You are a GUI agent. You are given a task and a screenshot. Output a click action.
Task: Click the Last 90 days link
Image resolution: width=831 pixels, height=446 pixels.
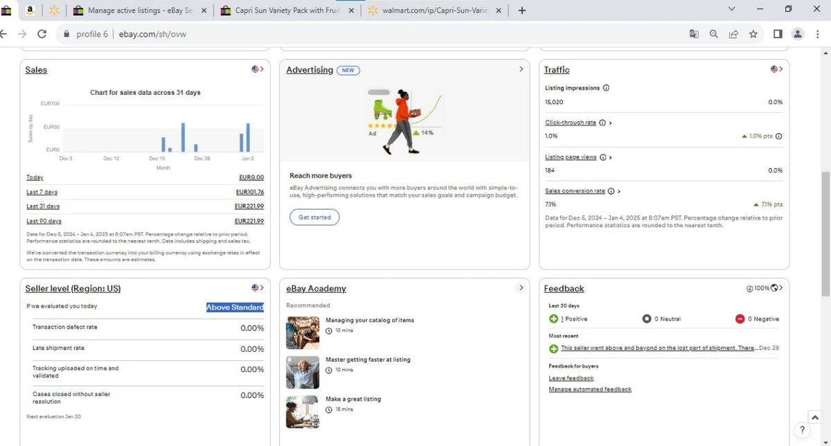pyautogui.click(x=44, y=221)
